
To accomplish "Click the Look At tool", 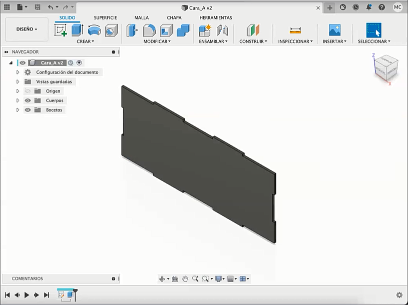I will click(x=175, y=279).
